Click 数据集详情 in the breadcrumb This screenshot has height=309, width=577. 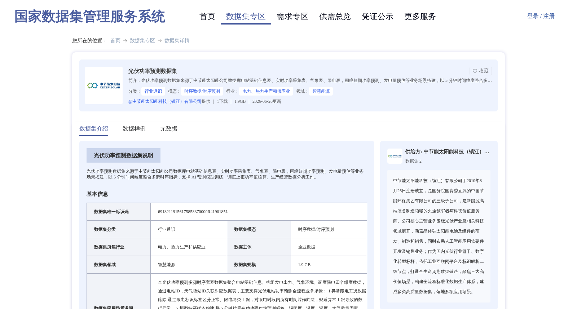click(x=177, y=41)
